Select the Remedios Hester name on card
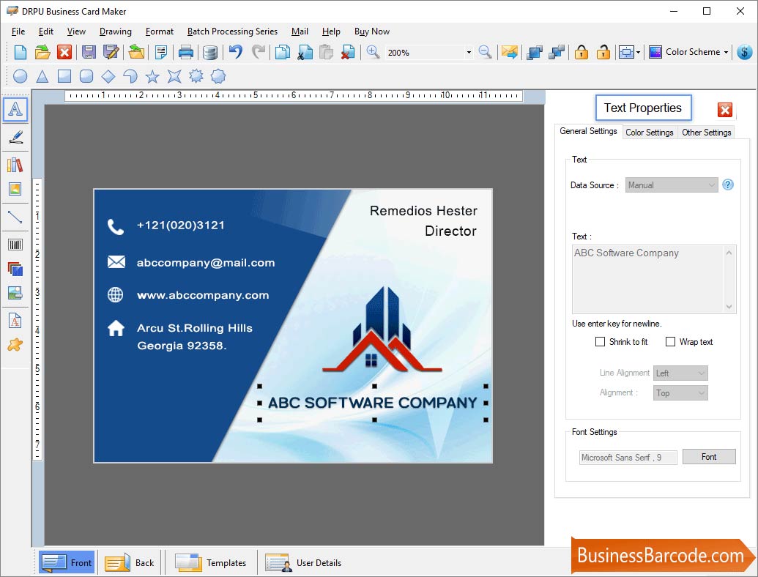Viewport: 758px width, 577px height. 423,211
